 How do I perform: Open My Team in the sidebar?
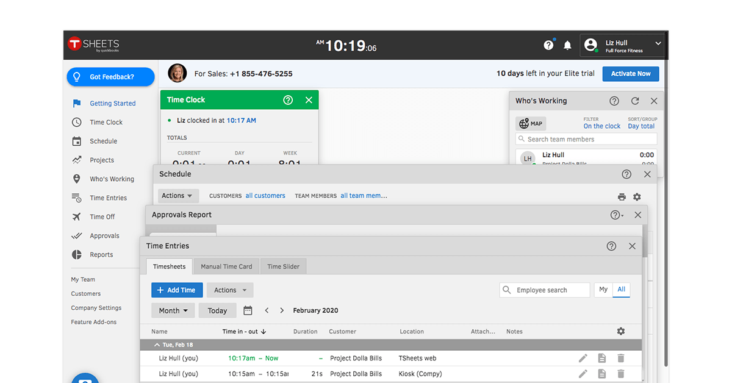click(x=83, y=279)
